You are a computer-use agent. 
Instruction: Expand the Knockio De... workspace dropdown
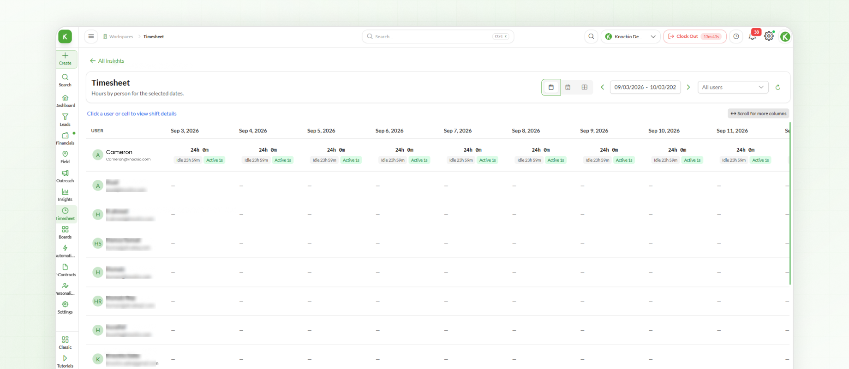coord(630,36)
